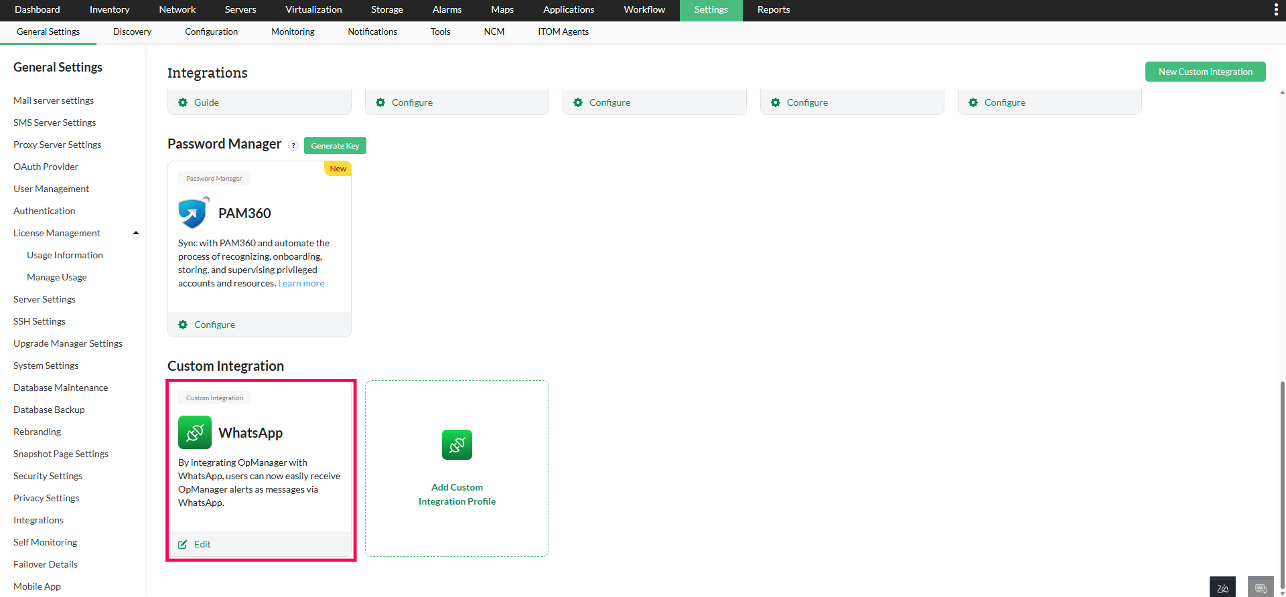Image resolution: width=1286 pixels, height=597 pixels.
Task: Open the Network menu
Action: [x=177, y=10]
